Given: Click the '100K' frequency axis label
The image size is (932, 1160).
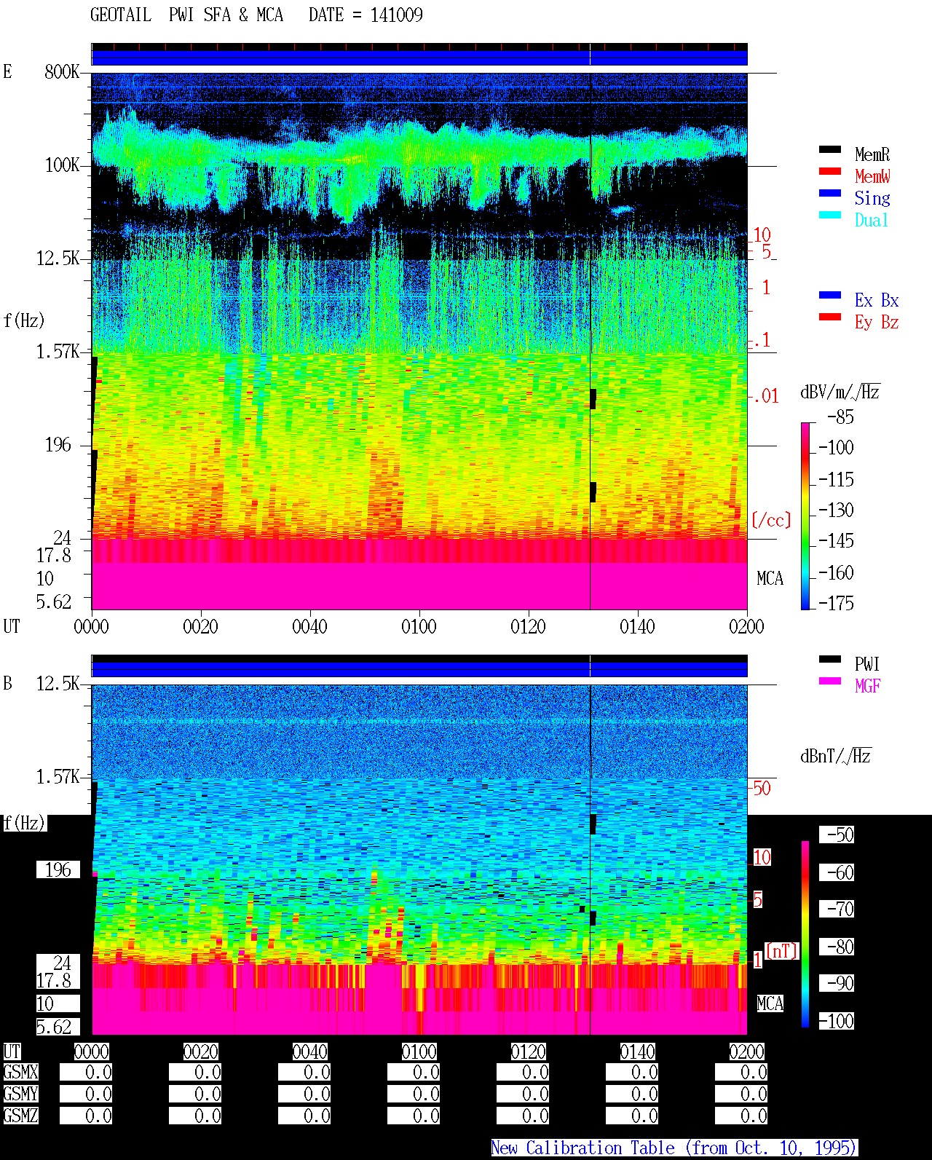Looking at the screenshot, I should click(62, 165).
